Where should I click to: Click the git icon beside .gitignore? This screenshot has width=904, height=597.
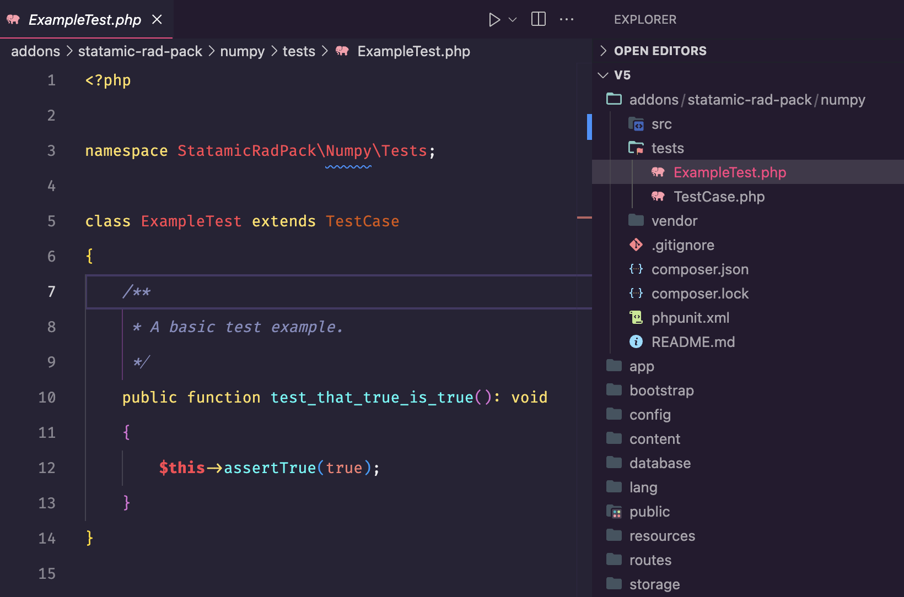[x=636, y=245]
